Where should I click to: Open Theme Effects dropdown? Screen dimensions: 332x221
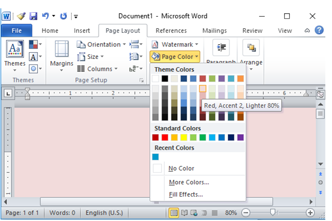tap(35, 69)
